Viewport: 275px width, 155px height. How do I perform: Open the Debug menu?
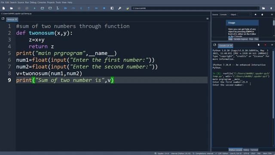point(33,3)
